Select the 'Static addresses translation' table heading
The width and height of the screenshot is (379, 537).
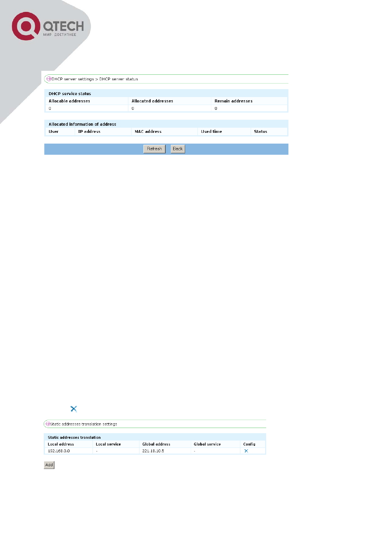[74, 438]
